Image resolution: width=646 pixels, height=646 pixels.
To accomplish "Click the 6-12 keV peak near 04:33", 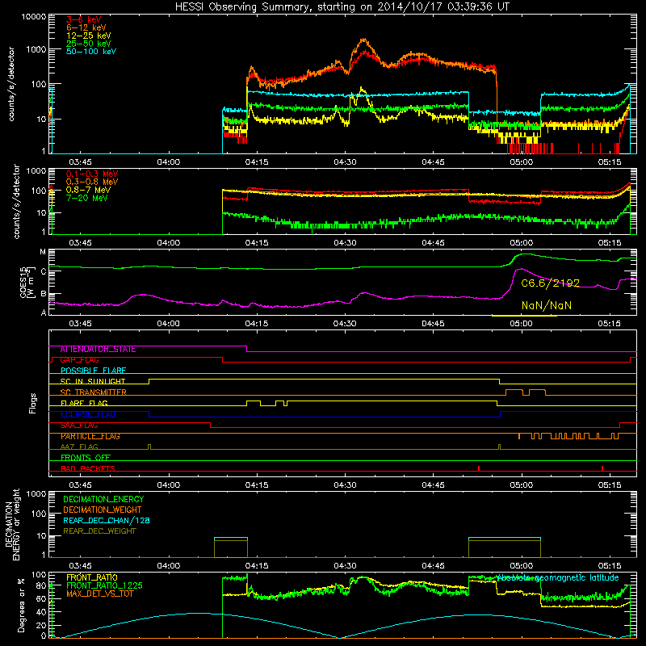I will click(x=363, y=40).
